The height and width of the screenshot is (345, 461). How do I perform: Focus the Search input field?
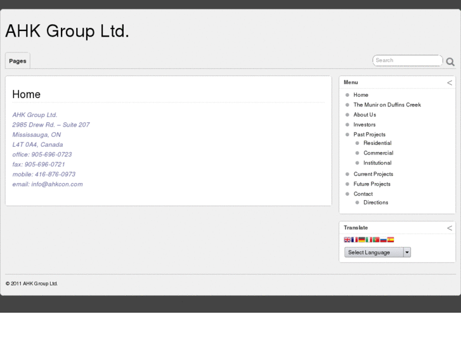(x=408, y=60)
